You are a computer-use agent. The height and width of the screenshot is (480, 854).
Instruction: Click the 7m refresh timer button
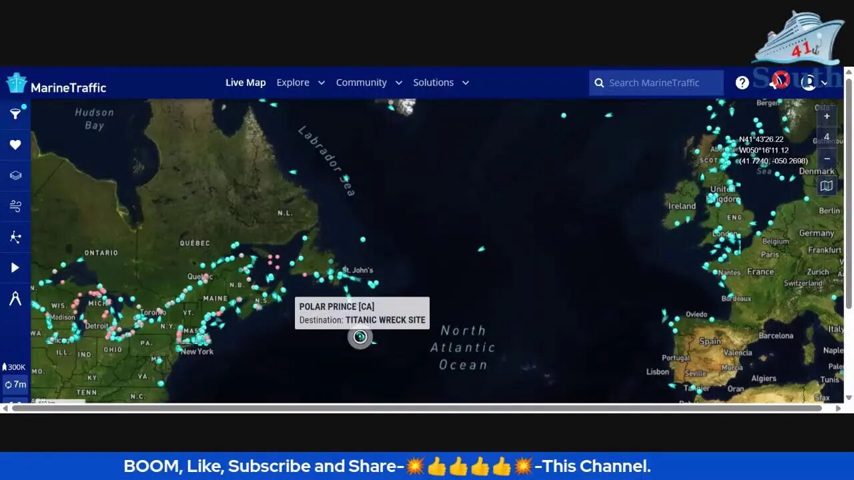click(x=15, y=385)
